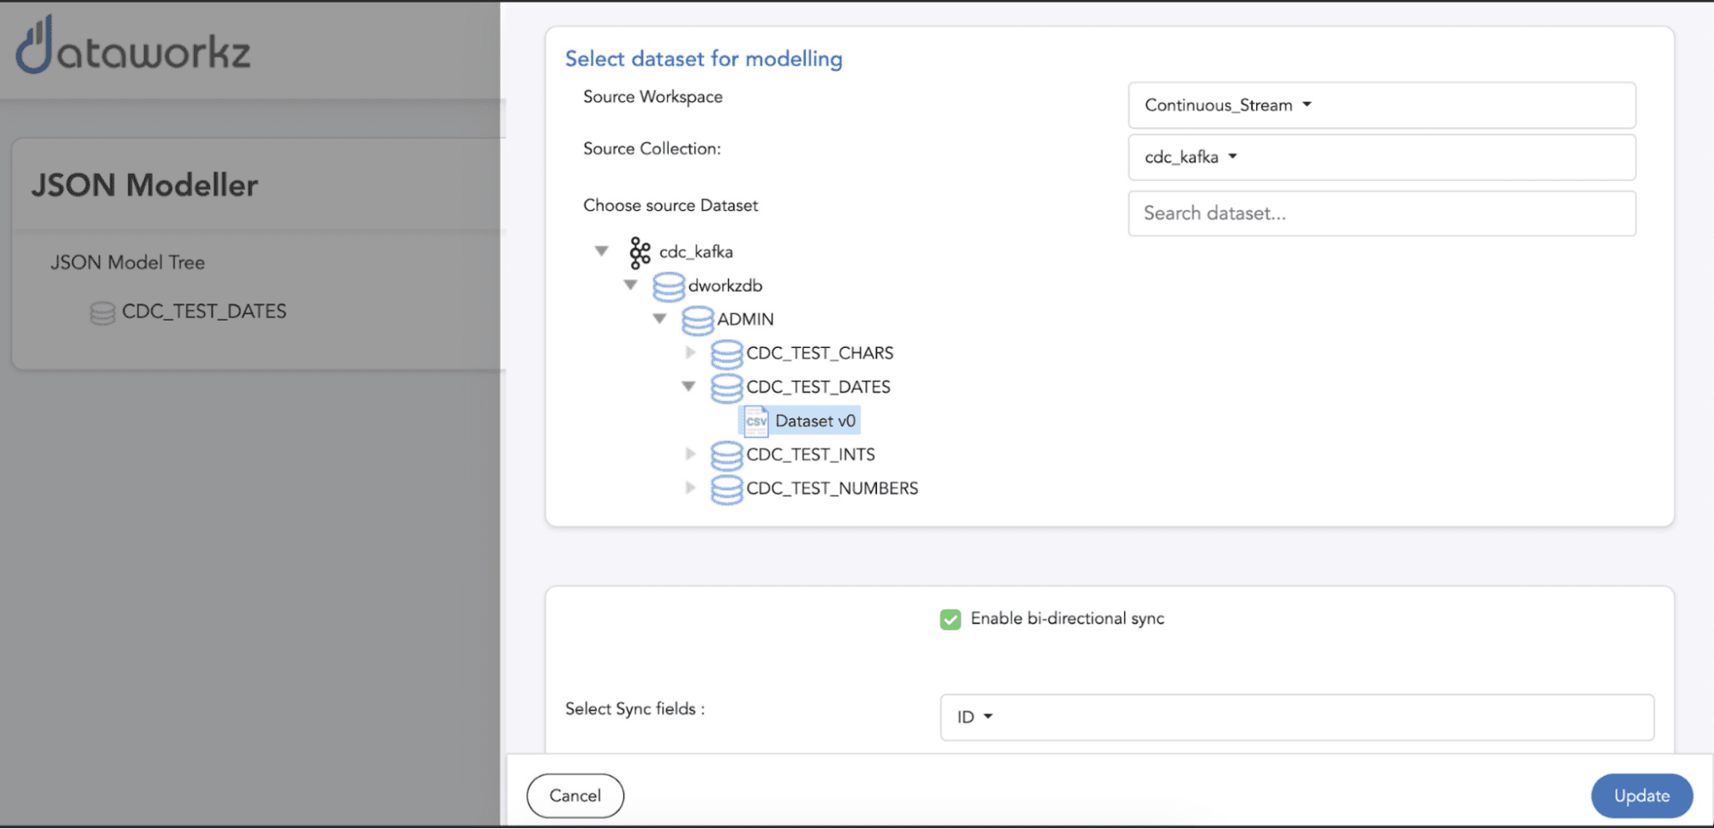Click the CSV file icon for Dataset v0
This screenshot has height=829, width=1714.
click(755, 421)
